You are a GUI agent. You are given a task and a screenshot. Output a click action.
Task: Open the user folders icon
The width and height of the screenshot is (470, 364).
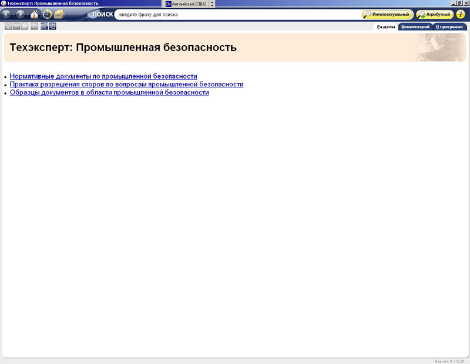coord(59,14)
